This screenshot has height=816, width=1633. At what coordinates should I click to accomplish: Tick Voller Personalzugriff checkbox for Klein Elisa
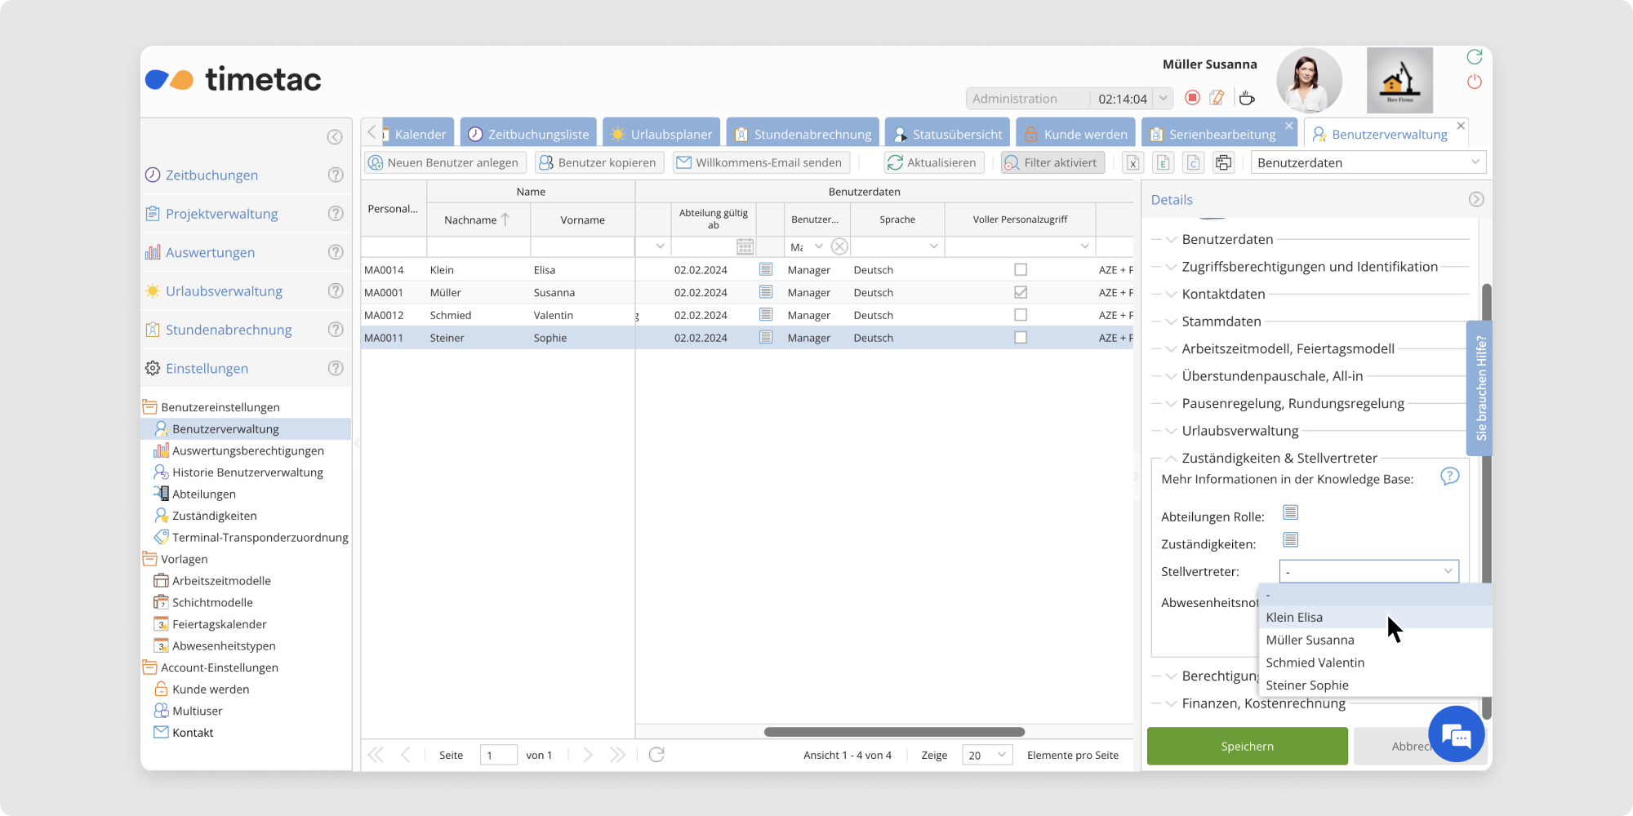tap(1020, 269)
